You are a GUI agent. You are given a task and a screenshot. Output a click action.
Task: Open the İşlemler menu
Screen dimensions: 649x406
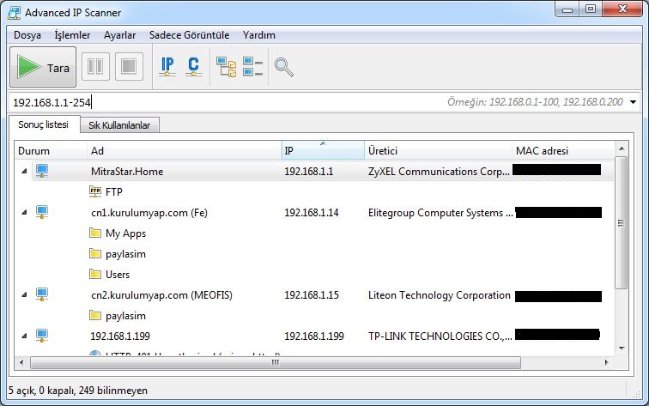click(x=72, y=35)
